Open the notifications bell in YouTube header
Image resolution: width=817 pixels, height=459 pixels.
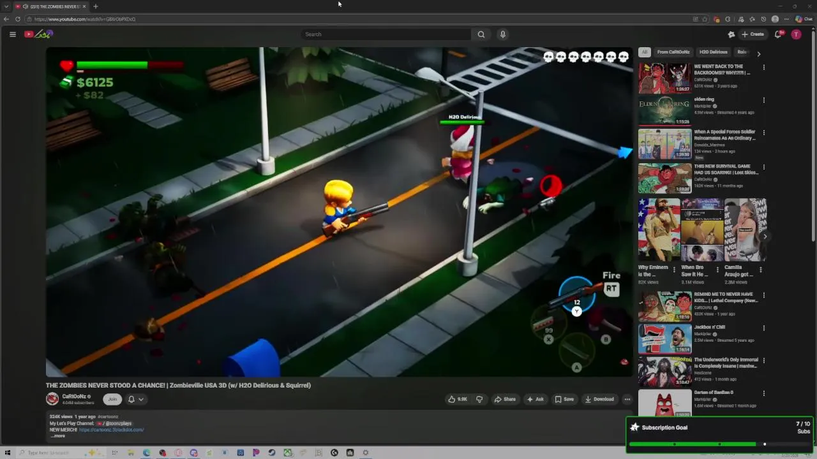pyautogui.click(x=778, y=34)
